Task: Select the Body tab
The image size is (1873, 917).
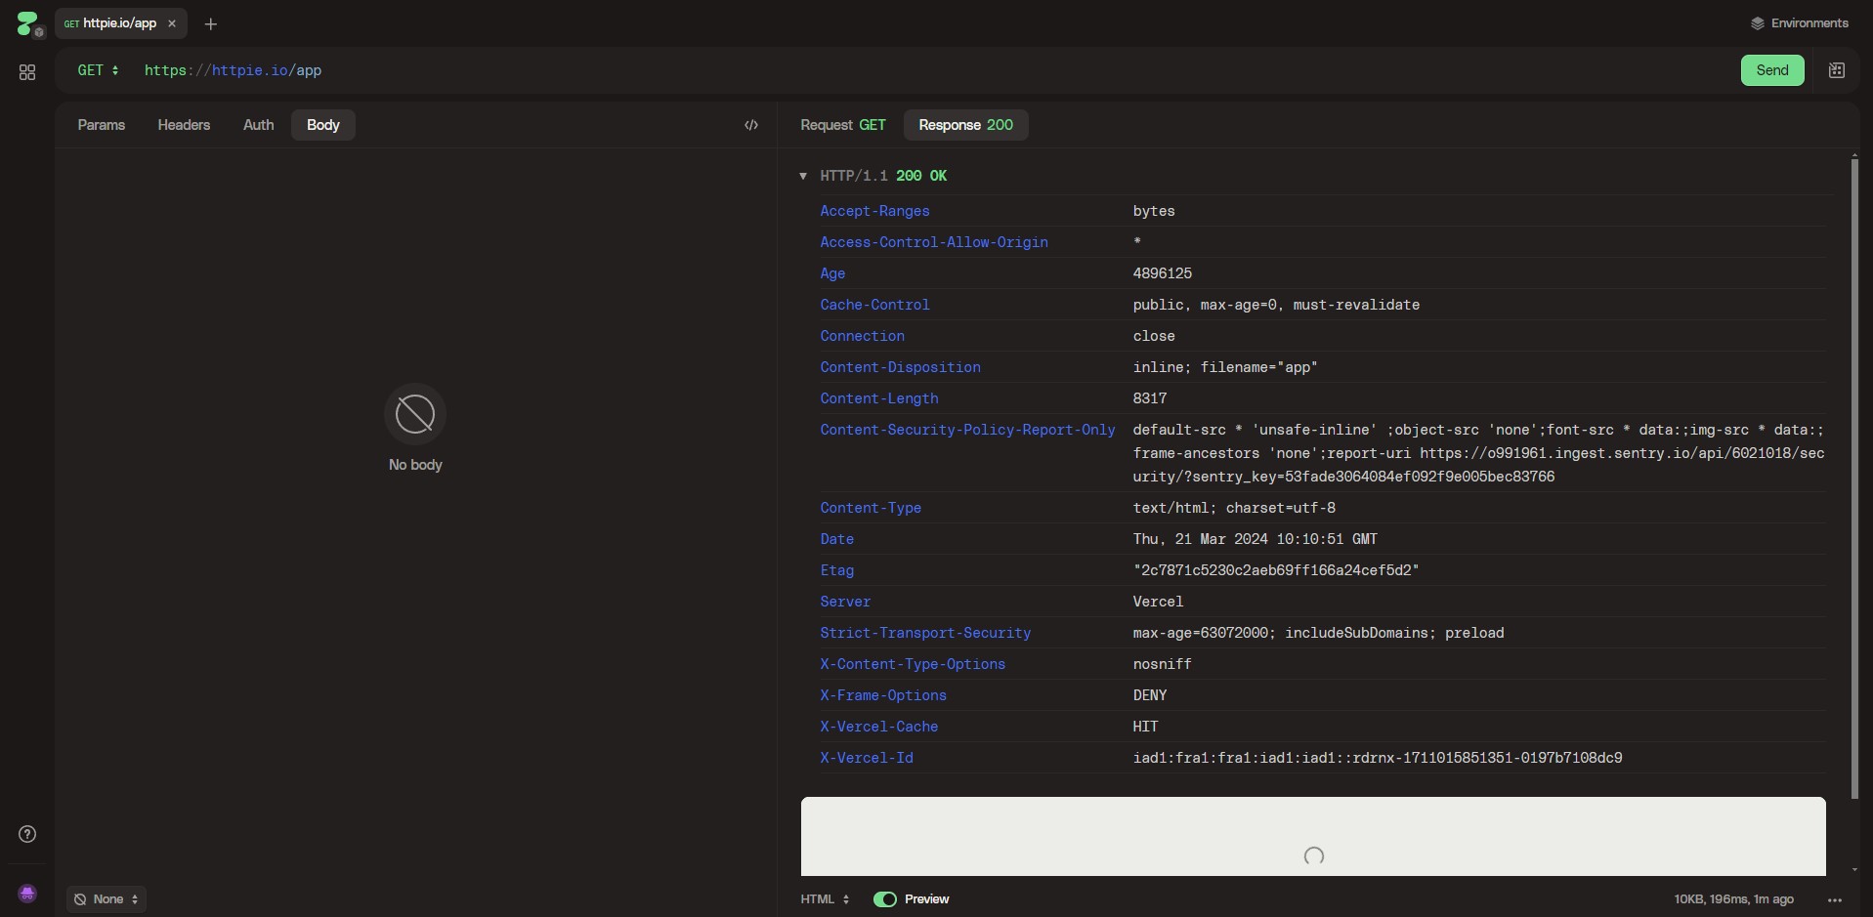Action: 323,125
